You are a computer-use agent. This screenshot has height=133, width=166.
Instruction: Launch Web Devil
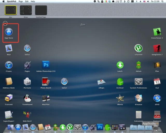click(27, 115)
